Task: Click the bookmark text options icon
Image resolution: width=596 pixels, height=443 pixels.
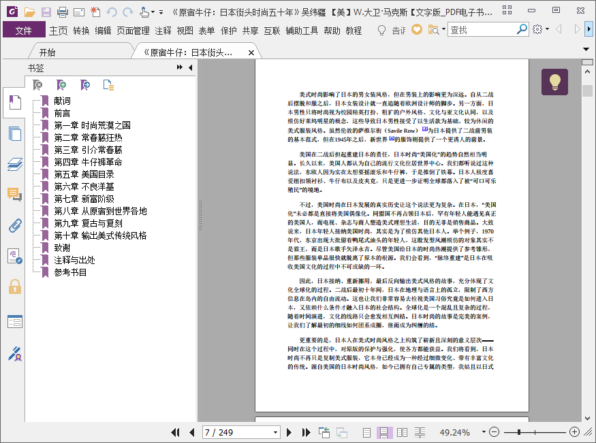Action: pyautogui.click(x=109, y=85)
